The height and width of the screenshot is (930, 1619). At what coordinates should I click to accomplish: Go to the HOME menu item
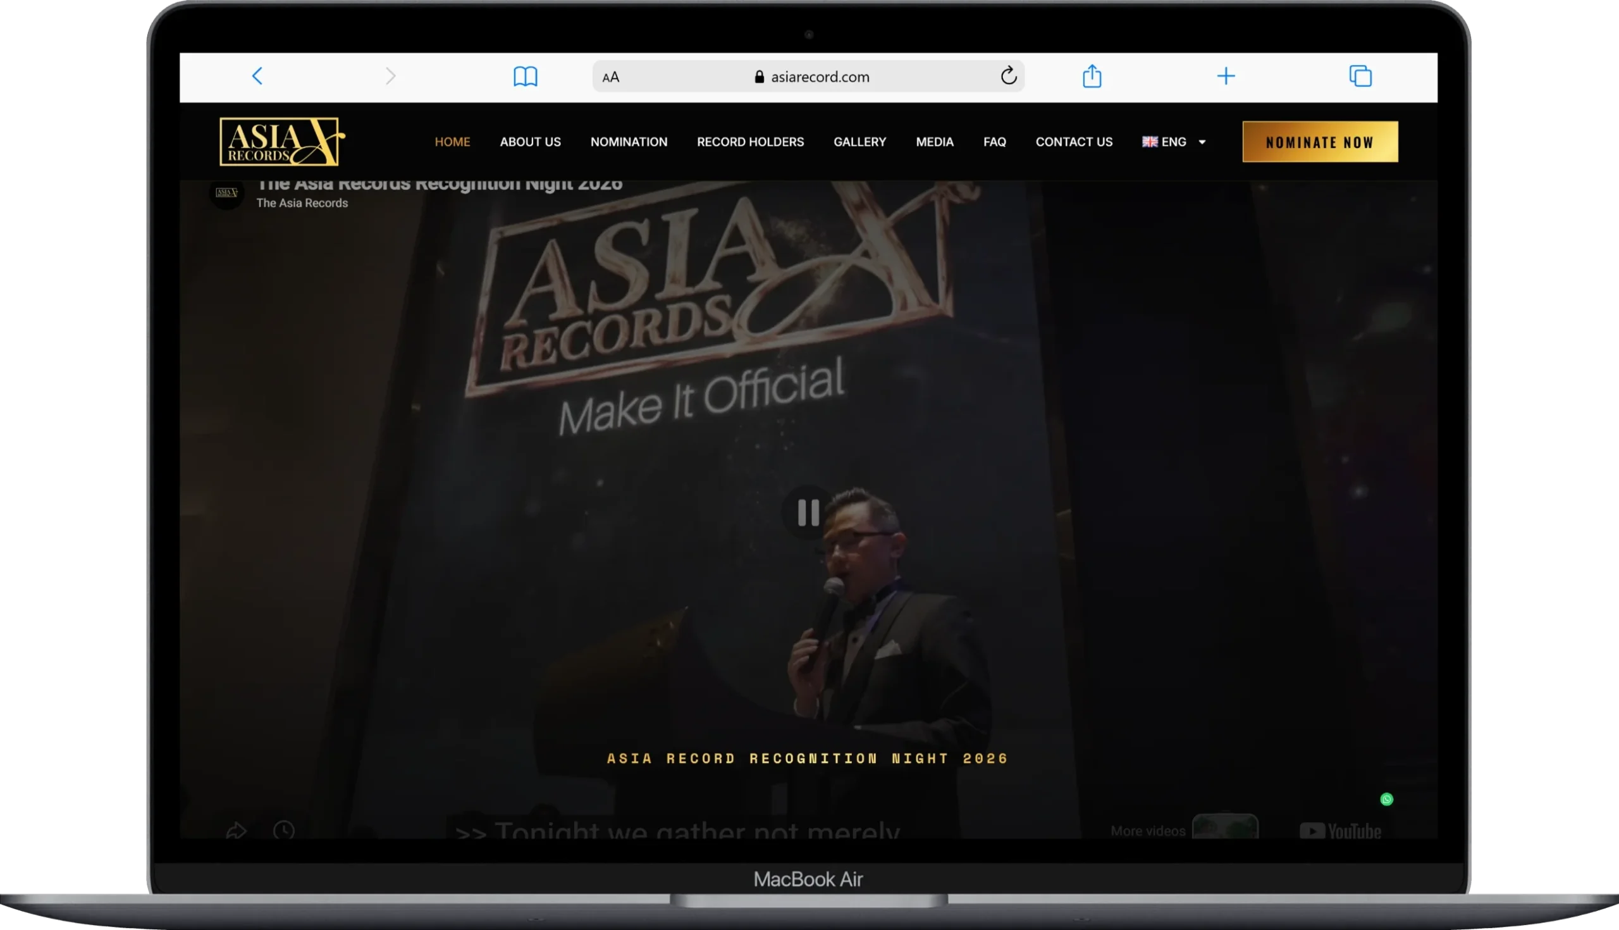[453, 142]
